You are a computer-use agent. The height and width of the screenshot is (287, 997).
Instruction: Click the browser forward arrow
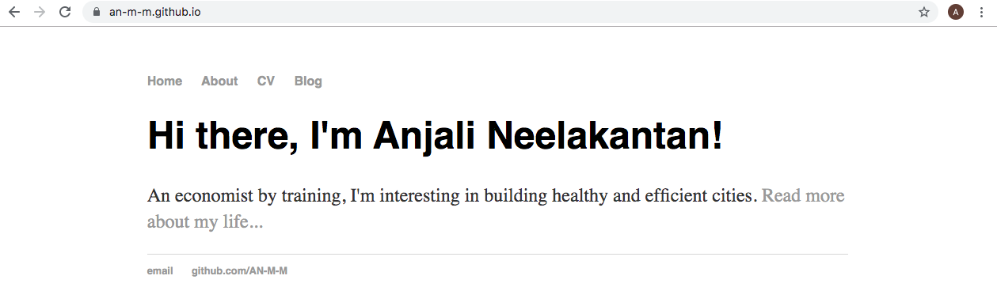pos(40,12)
